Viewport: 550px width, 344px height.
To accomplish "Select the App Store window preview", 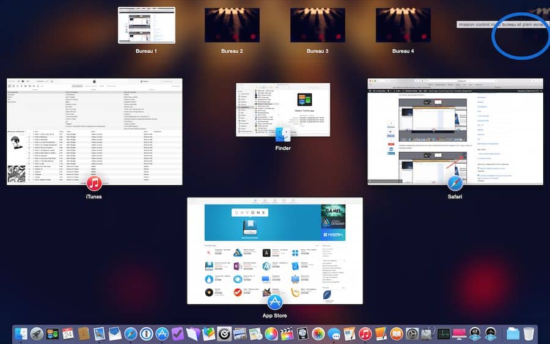I will pyautogui.click(x=275, y=251).
